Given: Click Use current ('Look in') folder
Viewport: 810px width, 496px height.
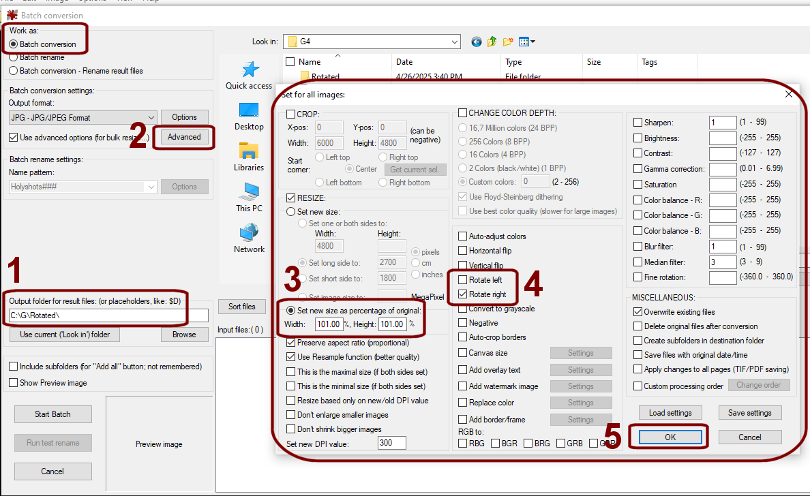Looking at the screenshot, I should click(x=65, y=335).
